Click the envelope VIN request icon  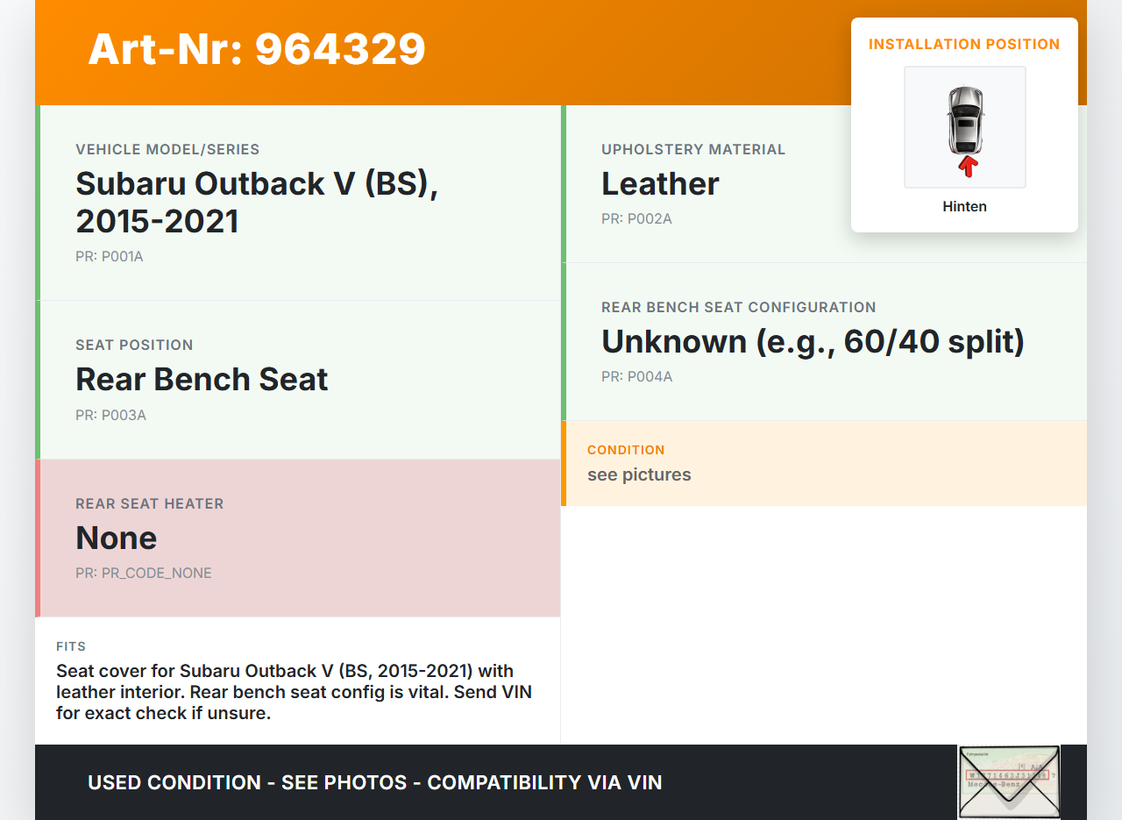pyautogui.click(x=1008, y=781)
